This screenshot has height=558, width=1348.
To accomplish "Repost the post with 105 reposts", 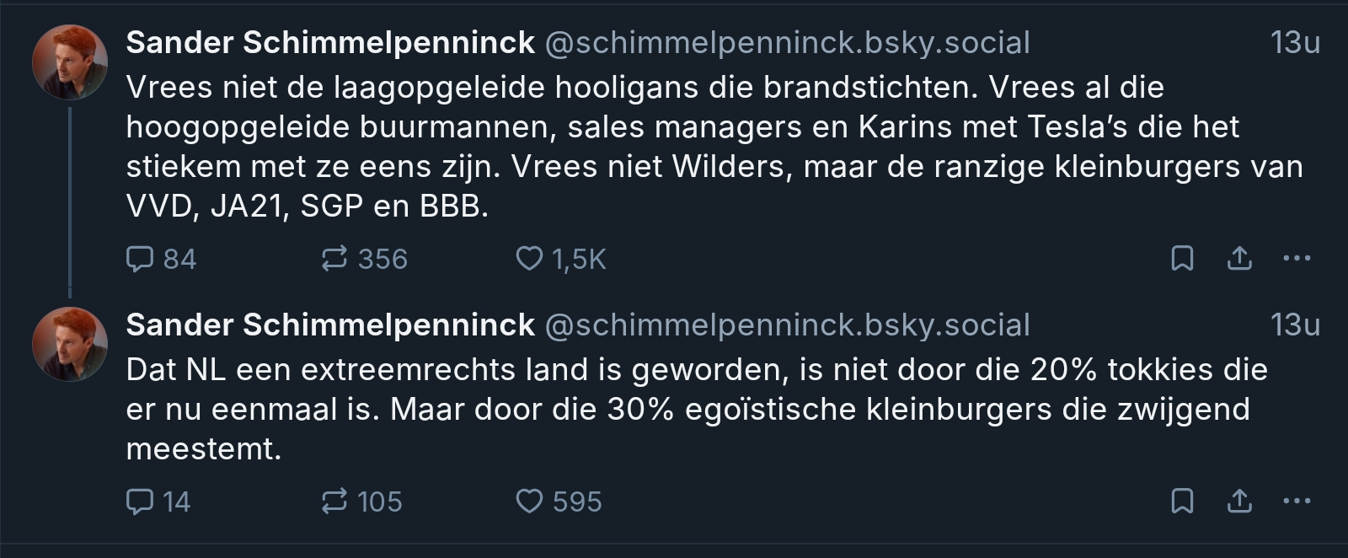I will [334, 502].
